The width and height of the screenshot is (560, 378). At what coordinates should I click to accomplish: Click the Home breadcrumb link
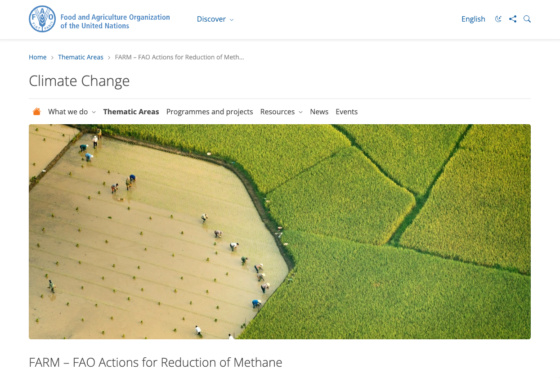tap(38, 57)
